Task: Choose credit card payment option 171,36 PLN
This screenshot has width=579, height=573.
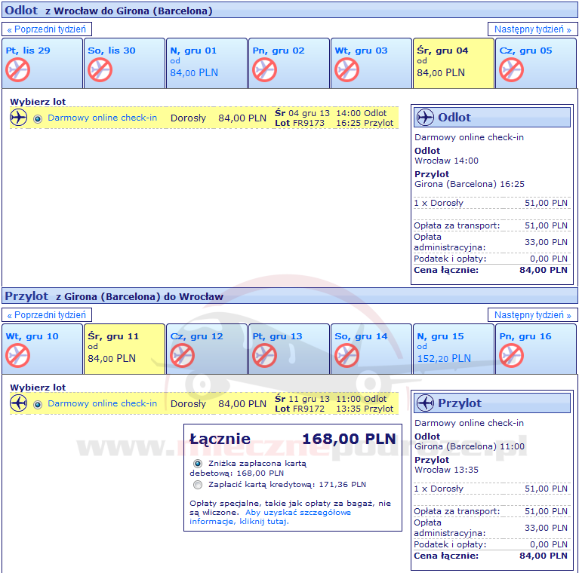Action: [x=198, y=485]
